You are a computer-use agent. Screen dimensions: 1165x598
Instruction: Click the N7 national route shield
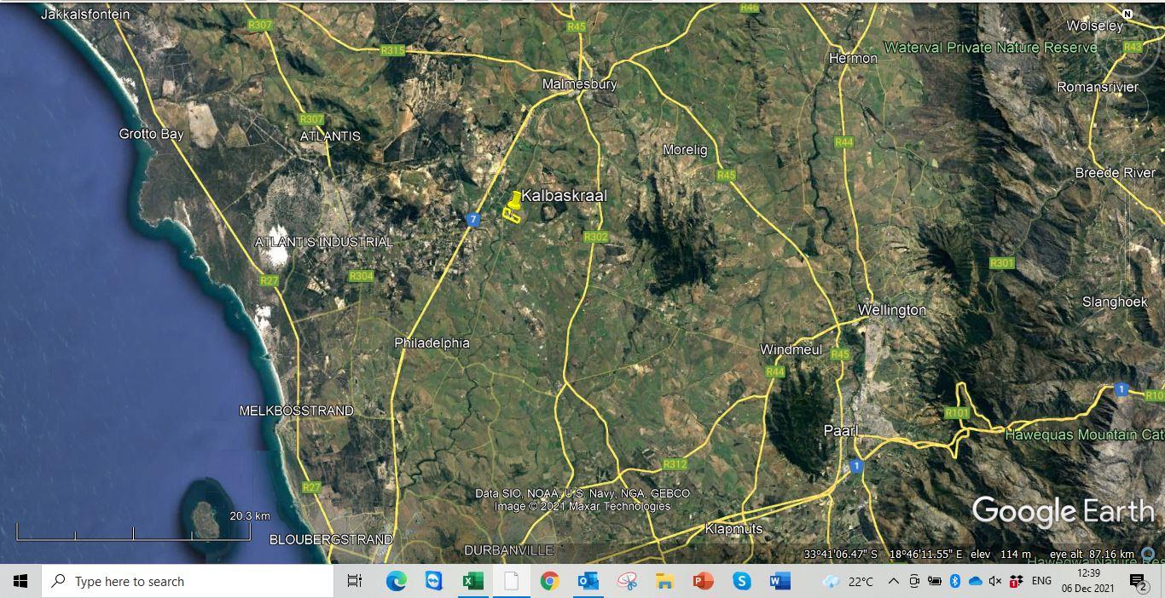tap(472, 218)
